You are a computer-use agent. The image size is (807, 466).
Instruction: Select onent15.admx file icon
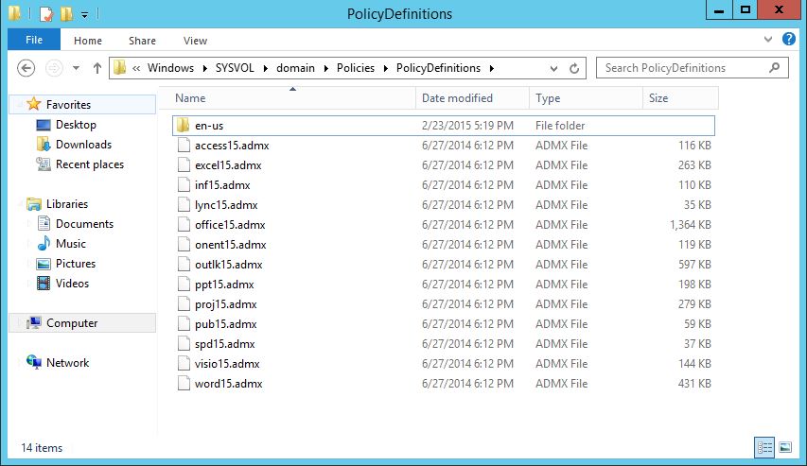[x=184, y=244]
